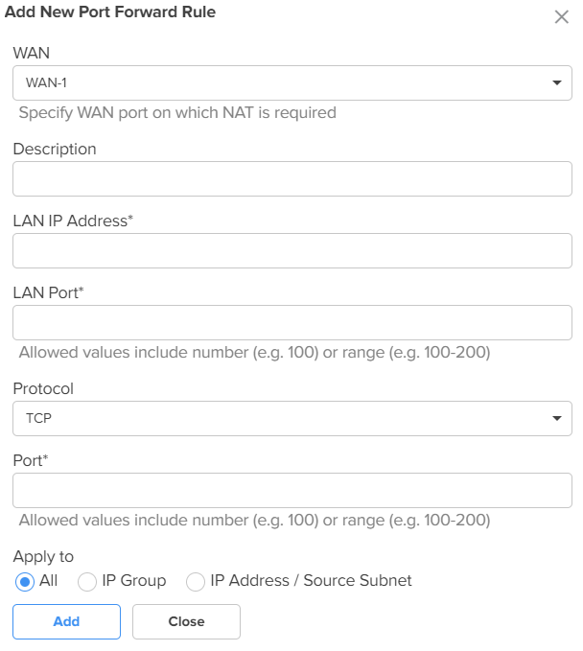Dismiss the dialog with the X icon
The height and width of the screenshot is (651, 583).
pos(561,17)
